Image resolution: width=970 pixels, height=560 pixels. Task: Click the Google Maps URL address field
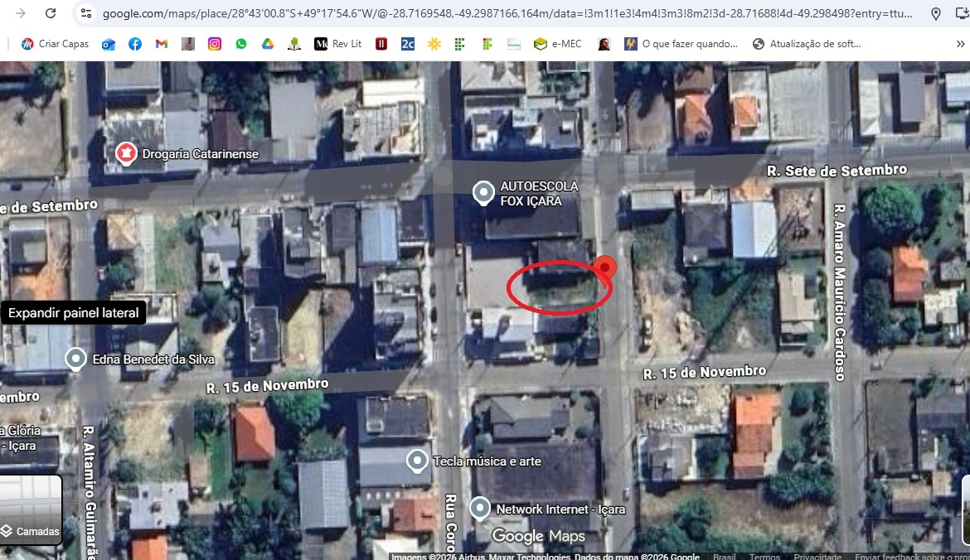tap(497, 13)
